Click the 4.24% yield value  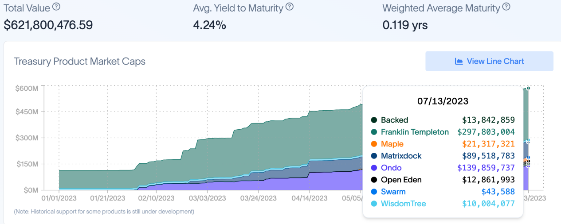(209, 25)
